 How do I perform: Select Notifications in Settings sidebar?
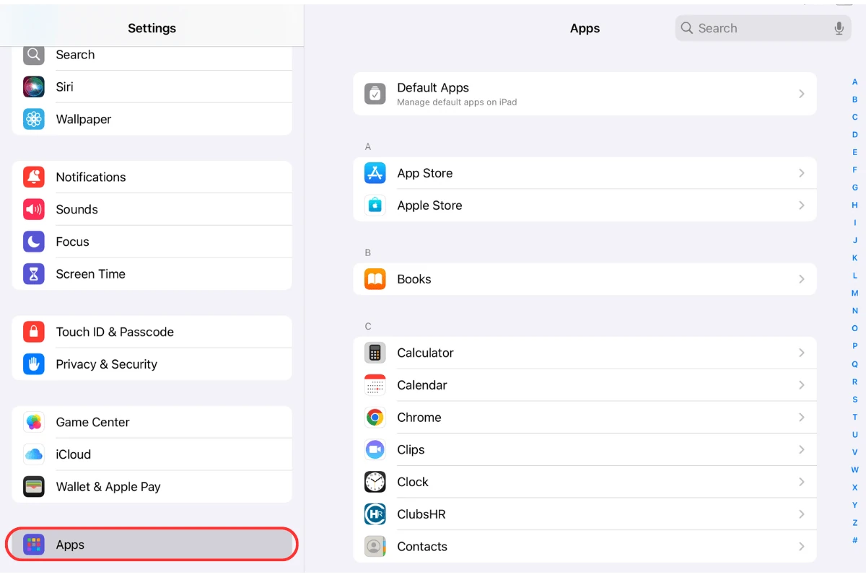point(152,177)
